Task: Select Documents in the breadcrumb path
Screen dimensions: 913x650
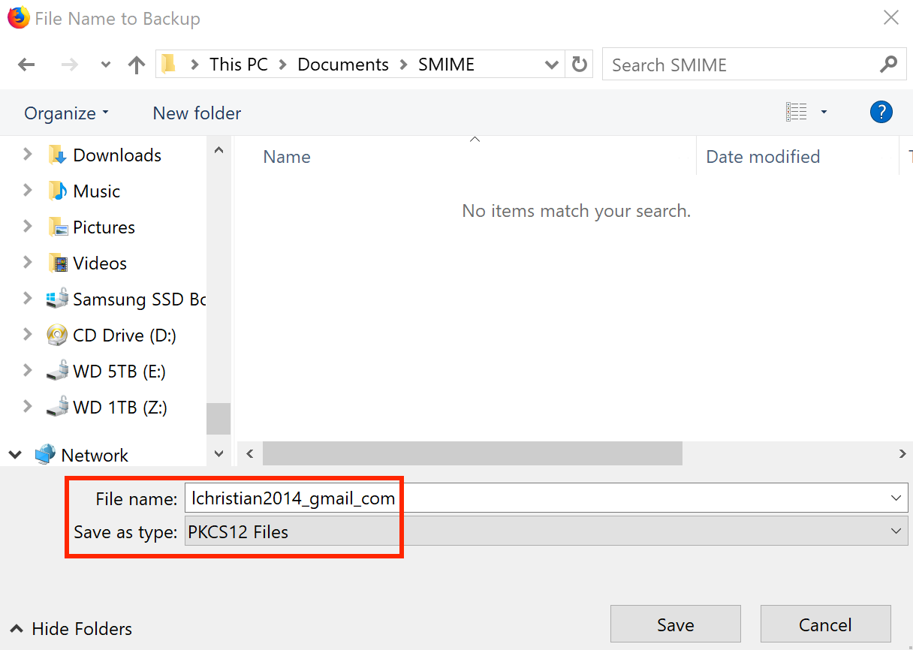Action: [342, 65]
